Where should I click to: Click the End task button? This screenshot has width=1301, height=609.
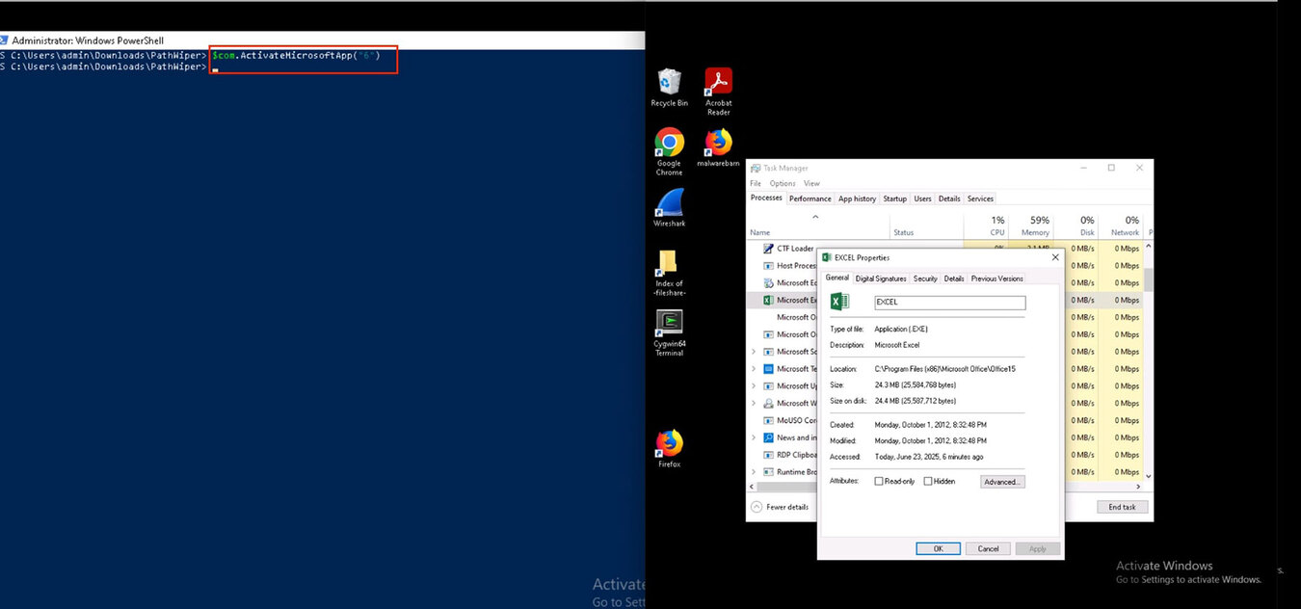1122,507
